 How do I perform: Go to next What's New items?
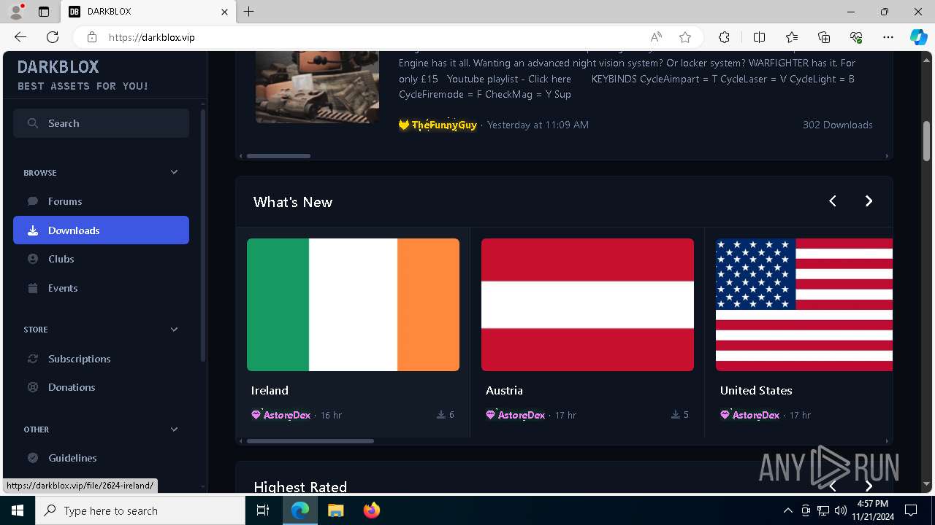(x=869, y=201)
